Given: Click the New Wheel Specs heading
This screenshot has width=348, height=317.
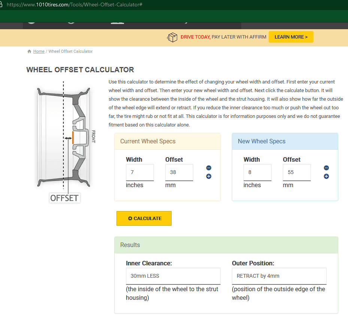Looking at the screenshot, I should (x=262, y=141).
